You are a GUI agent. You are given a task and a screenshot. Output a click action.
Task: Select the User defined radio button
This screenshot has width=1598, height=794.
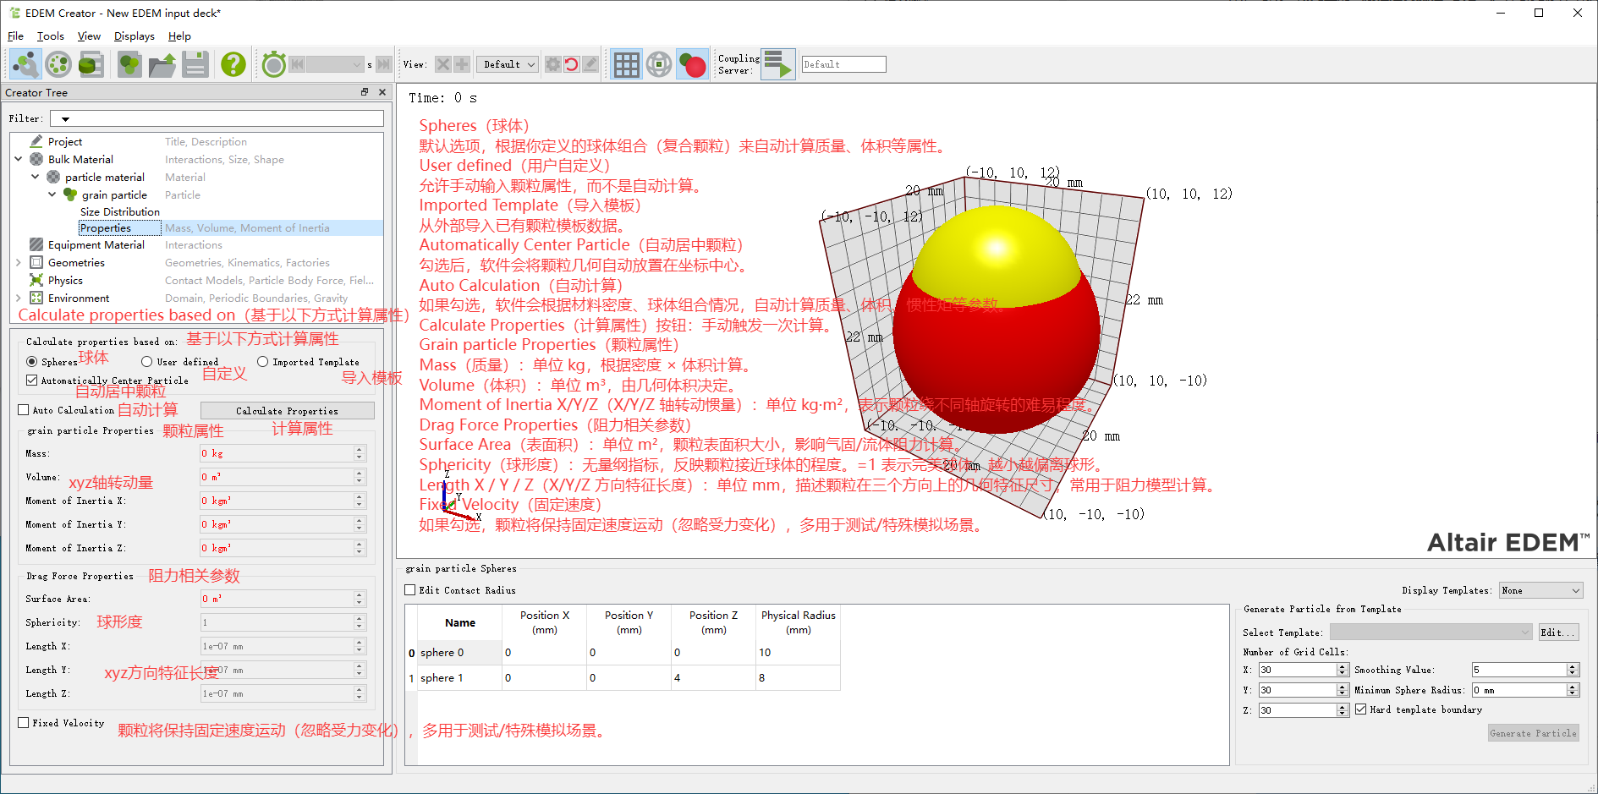click(147, 362)
